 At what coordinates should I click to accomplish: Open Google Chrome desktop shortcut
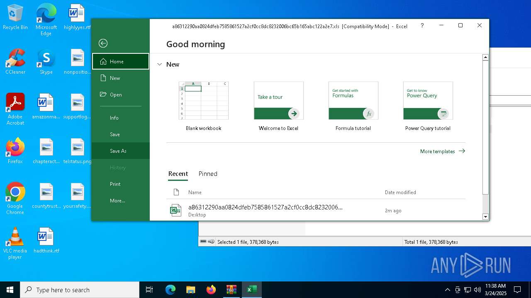click(x=15, y=198)
